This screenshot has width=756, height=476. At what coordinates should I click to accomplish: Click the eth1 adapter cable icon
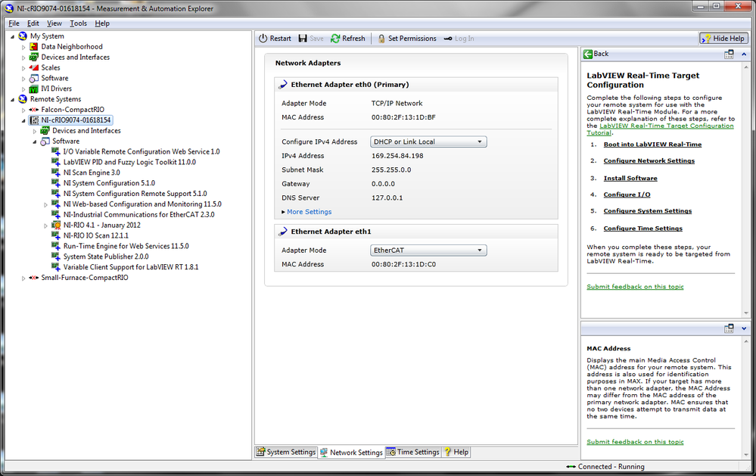coord(283,232)
